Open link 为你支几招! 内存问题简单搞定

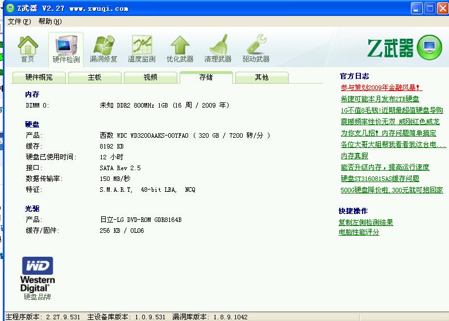coord(388,133)
